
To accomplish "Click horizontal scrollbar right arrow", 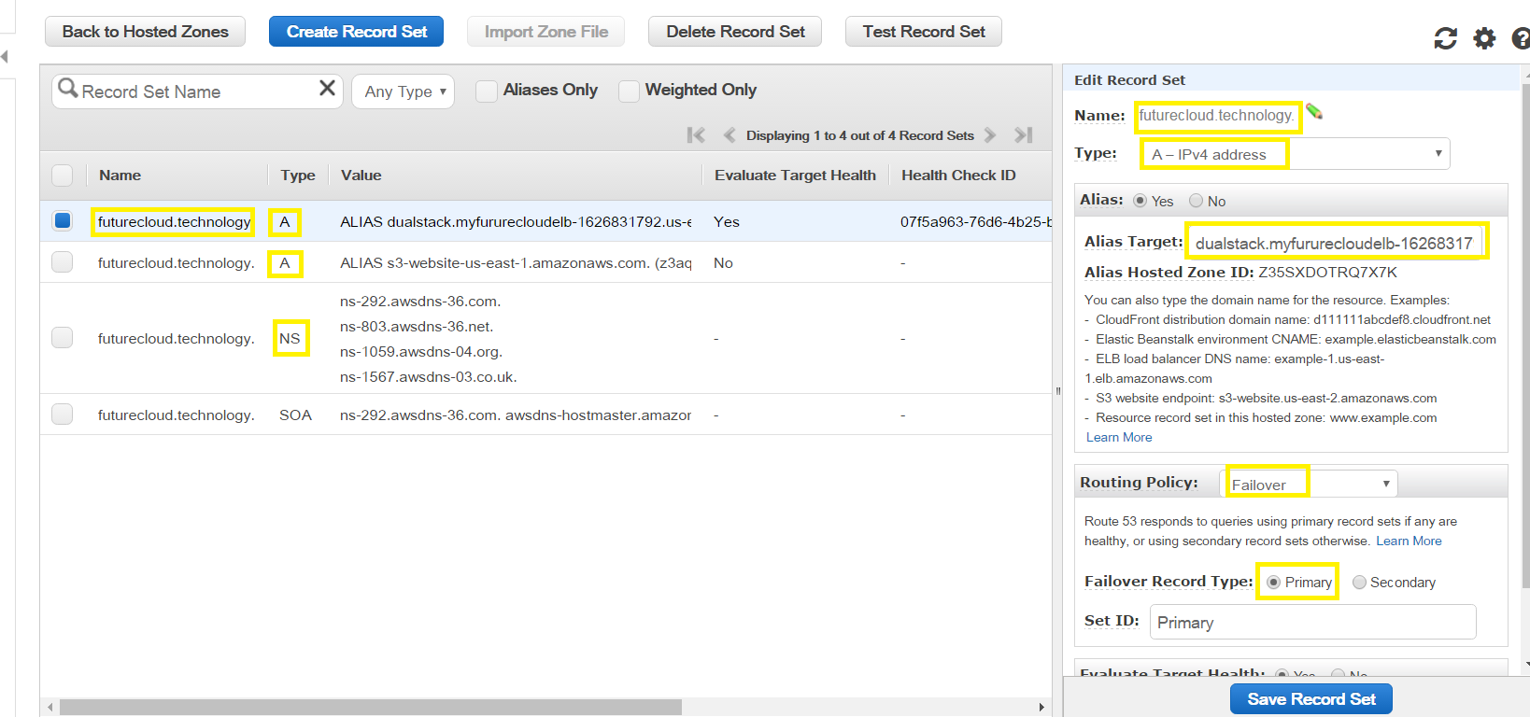I will 1041,708.
